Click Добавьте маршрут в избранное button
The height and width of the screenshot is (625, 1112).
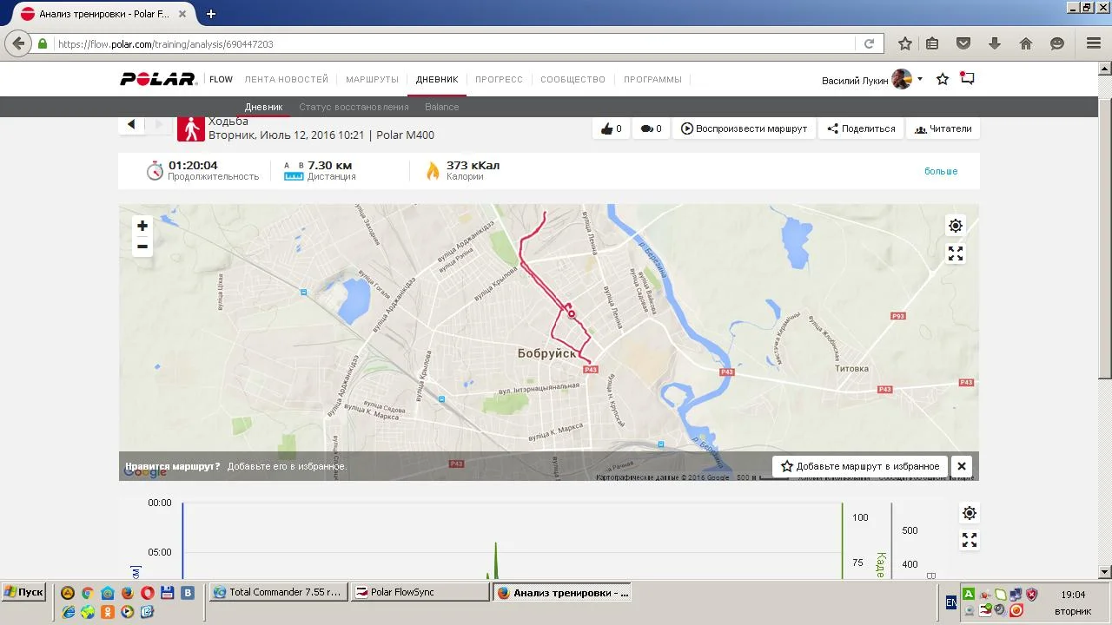point(859,466)
